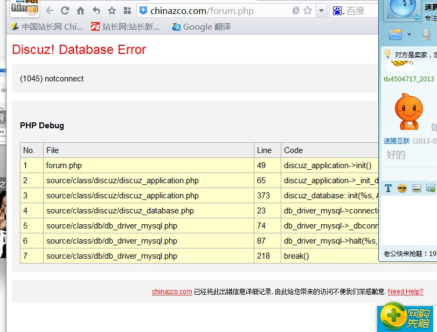
Task: Click the Baidu search input box
Action: click(362, 11)
